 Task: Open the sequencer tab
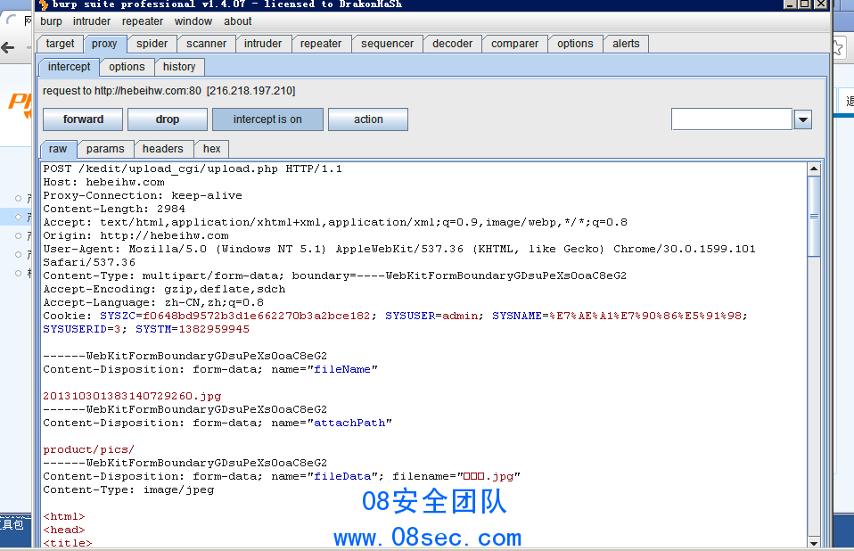click(387, 44)
